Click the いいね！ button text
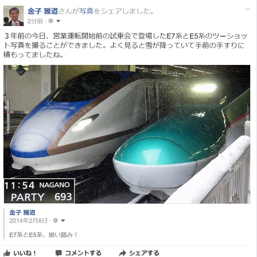 click(25, 253)
